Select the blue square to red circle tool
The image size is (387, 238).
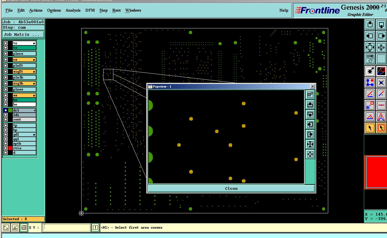click(x=370, y=105)
